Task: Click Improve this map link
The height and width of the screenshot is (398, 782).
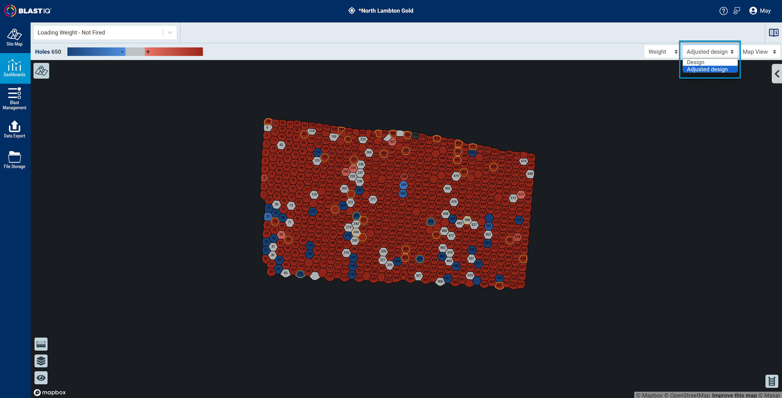Action: (735, 395)
